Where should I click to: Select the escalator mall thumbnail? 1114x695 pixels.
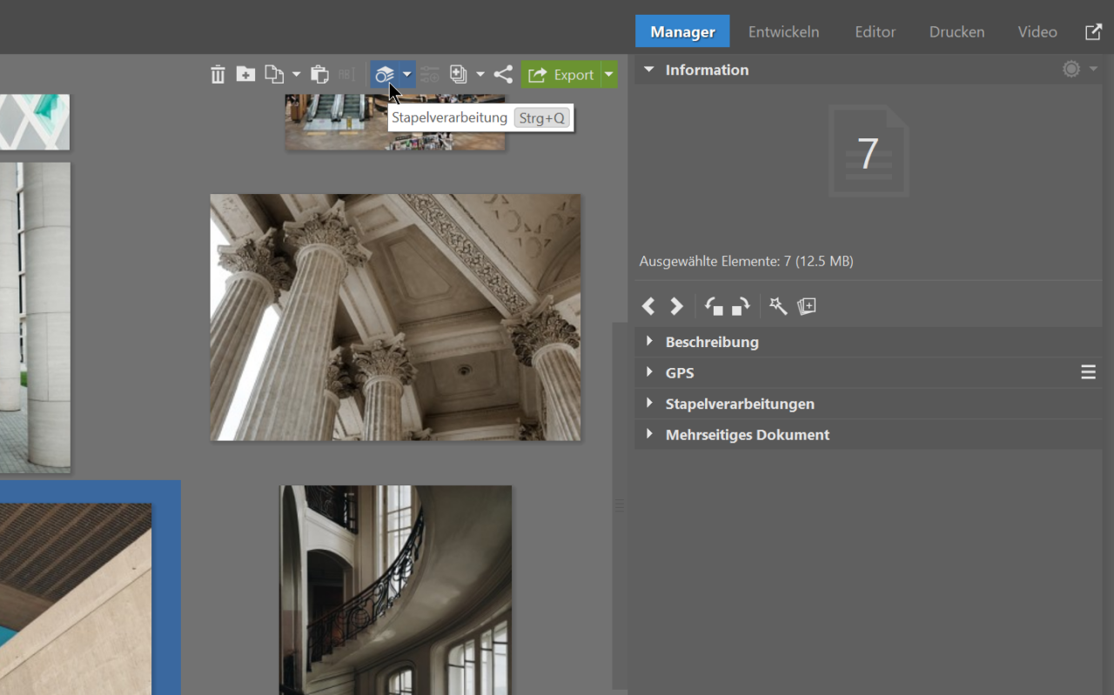pyautogui.click(x=395, y=122)
